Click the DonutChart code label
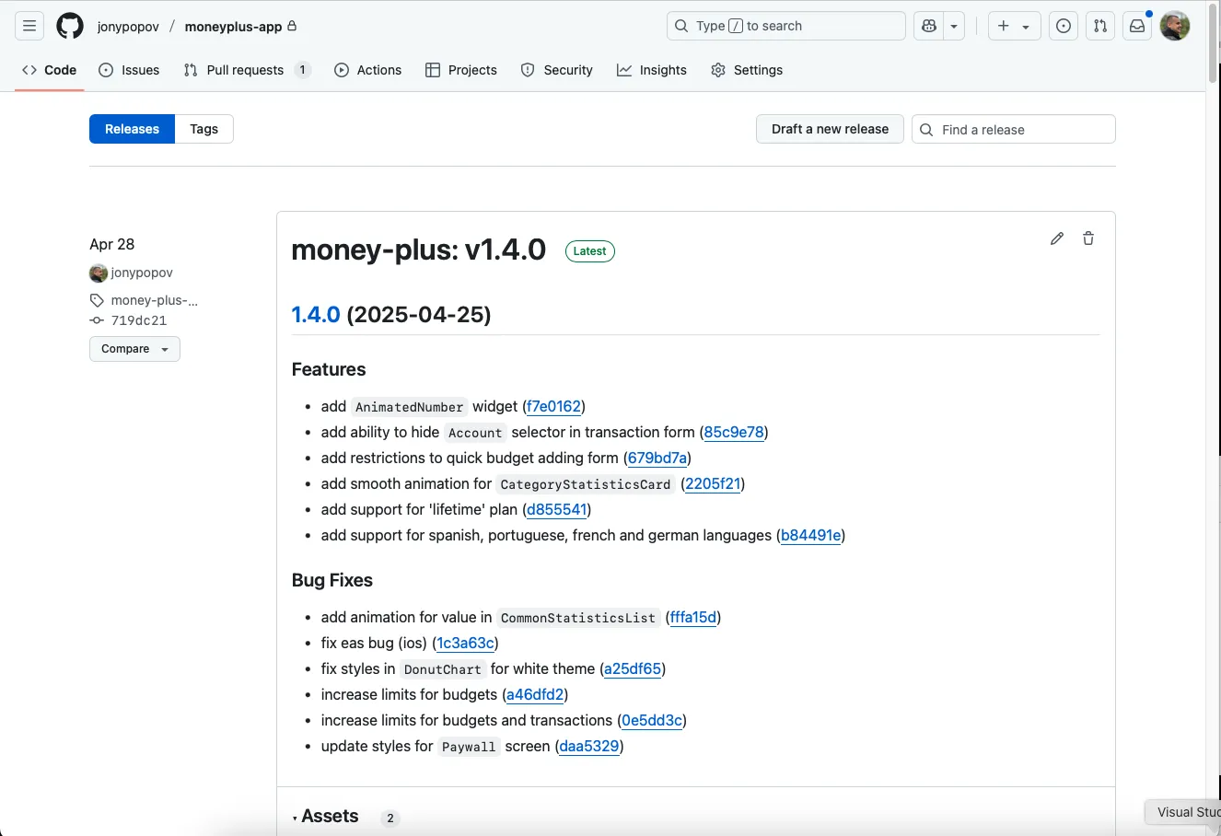The width and height of the screenshot is (1221, 836). (x=443, y=669)
